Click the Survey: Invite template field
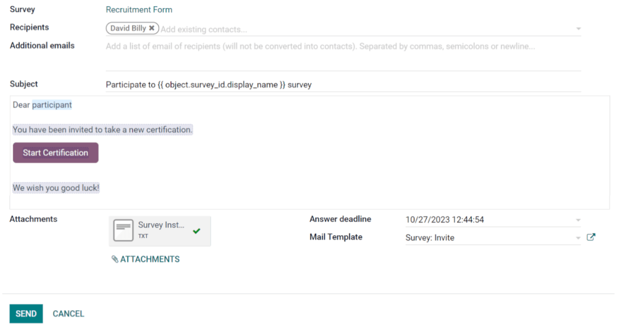 tap(472, 238)
